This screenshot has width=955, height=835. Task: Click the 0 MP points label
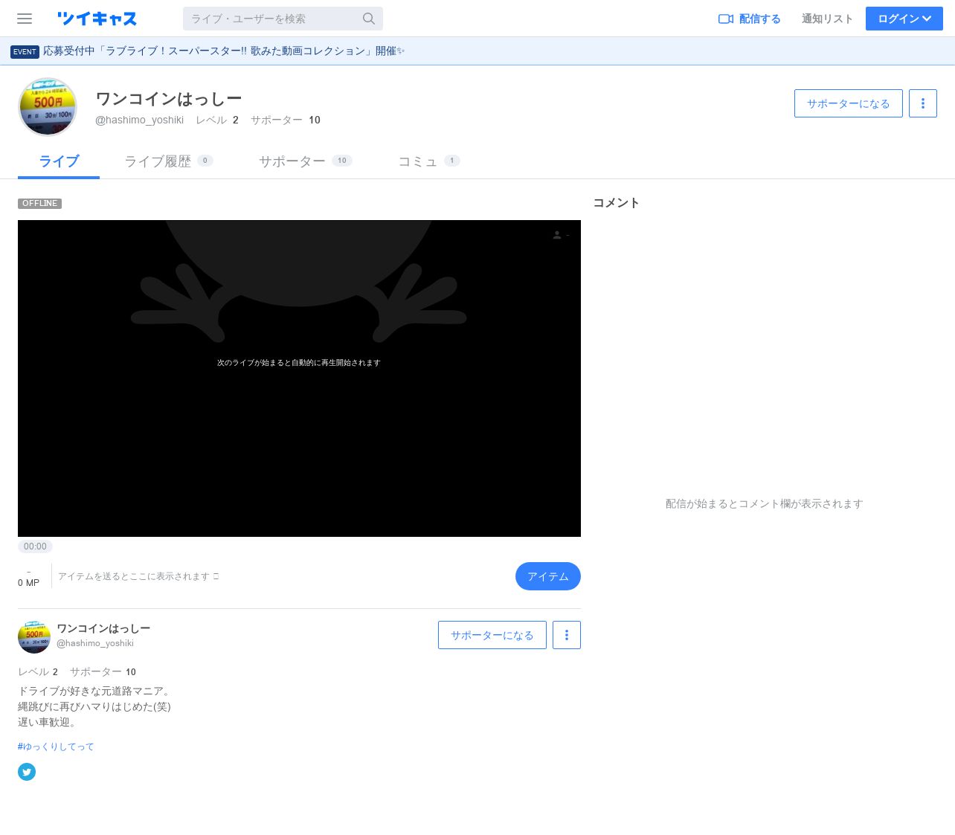point(28,583)
